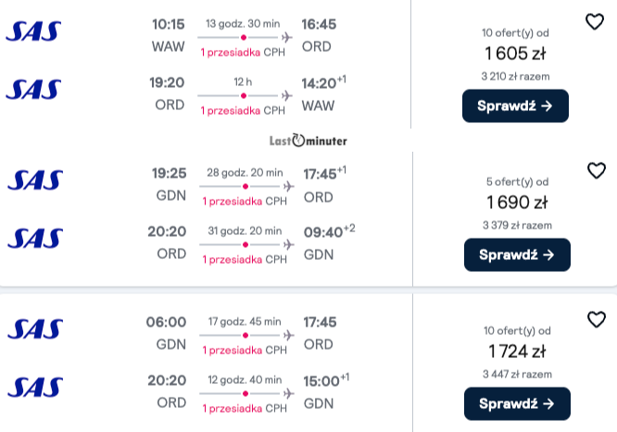Select the 1 605 zł price text
617x432 pixels.
click(515, 54)
